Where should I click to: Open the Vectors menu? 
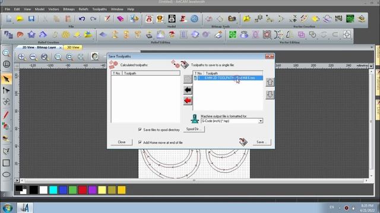coord(53,9)
